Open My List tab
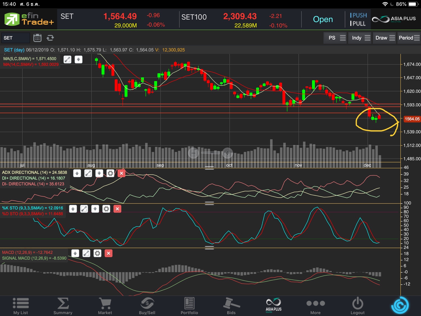This screenshot has height=316, width=421. [21, 306]
